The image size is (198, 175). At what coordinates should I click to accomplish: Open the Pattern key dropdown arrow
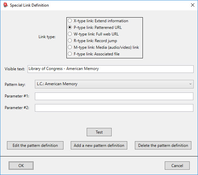tap(190, 84)
